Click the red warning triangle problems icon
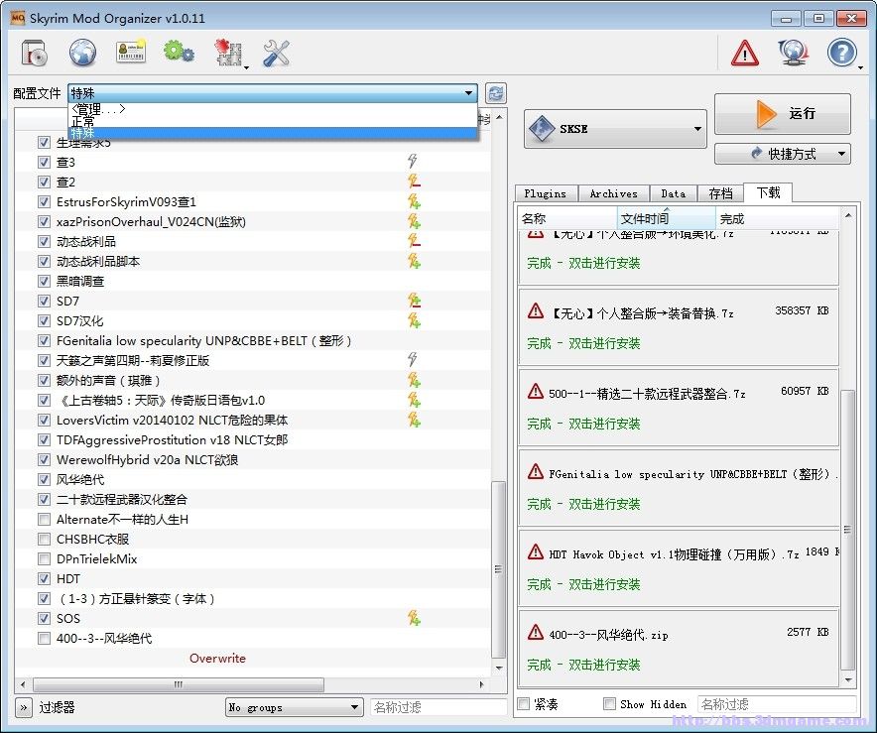Screen dimensions: 877x733 click(745, 54)
